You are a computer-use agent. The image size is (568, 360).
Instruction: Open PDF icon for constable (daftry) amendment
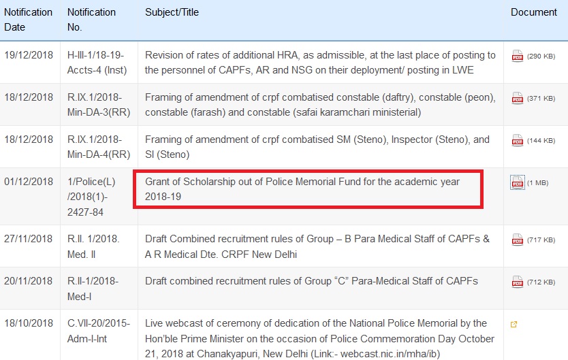click(518, 98)
